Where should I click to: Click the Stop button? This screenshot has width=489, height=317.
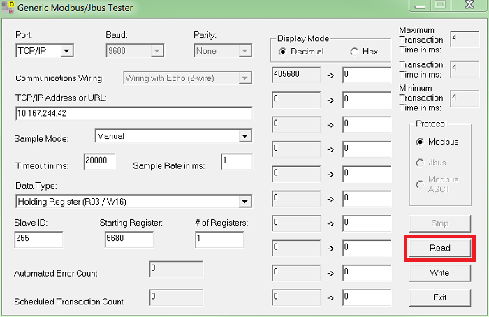pyautogui.click(x=439, y=223)
